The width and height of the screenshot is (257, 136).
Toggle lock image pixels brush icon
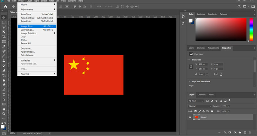[x=200, y=111]
